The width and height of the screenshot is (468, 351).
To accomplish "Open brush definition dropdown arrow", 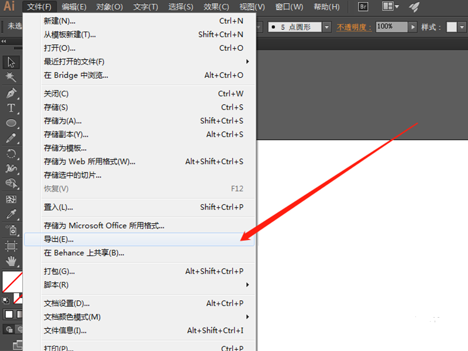I will pyautogui.click(x=327, y=27).
